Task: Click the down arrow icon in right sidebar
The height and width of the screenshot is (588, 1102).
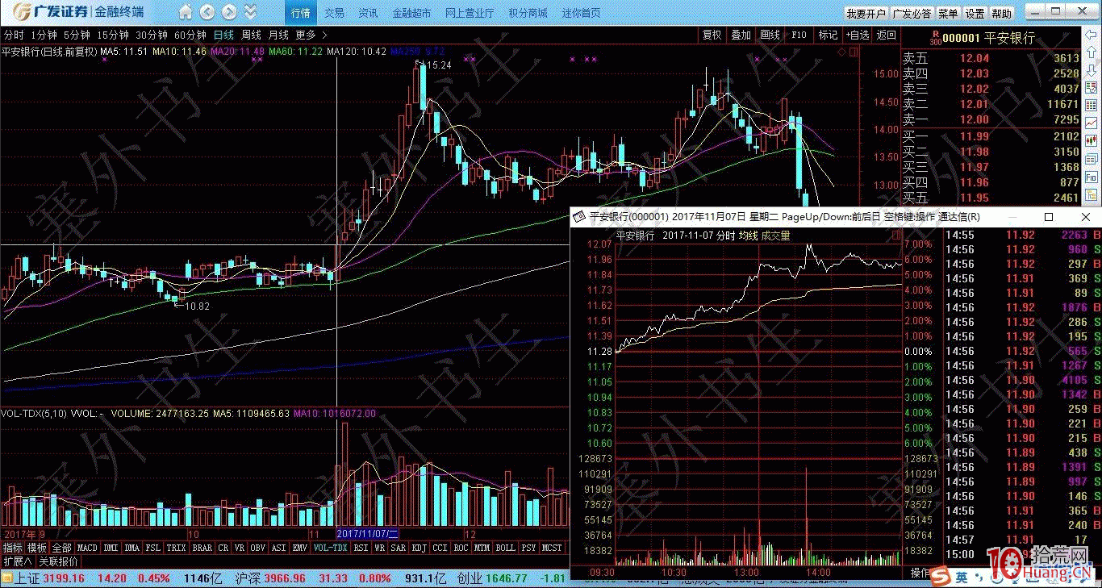Action: (1092, 69)
